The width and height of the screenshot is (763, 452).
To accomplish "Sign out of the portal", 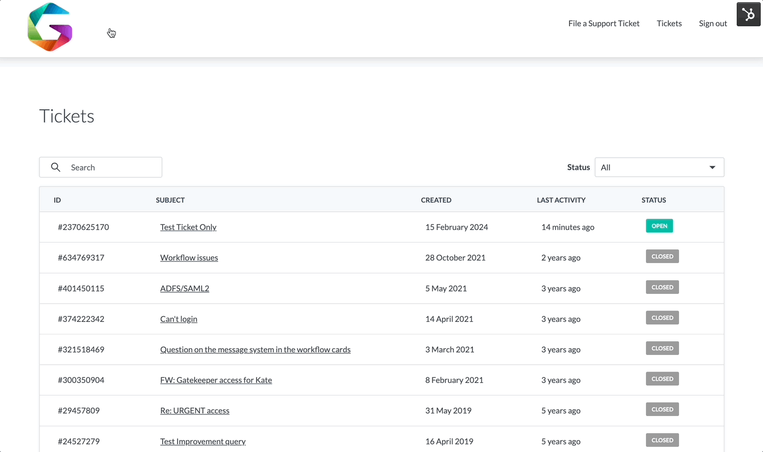I will pyautogui.click(x=713, y=23).
